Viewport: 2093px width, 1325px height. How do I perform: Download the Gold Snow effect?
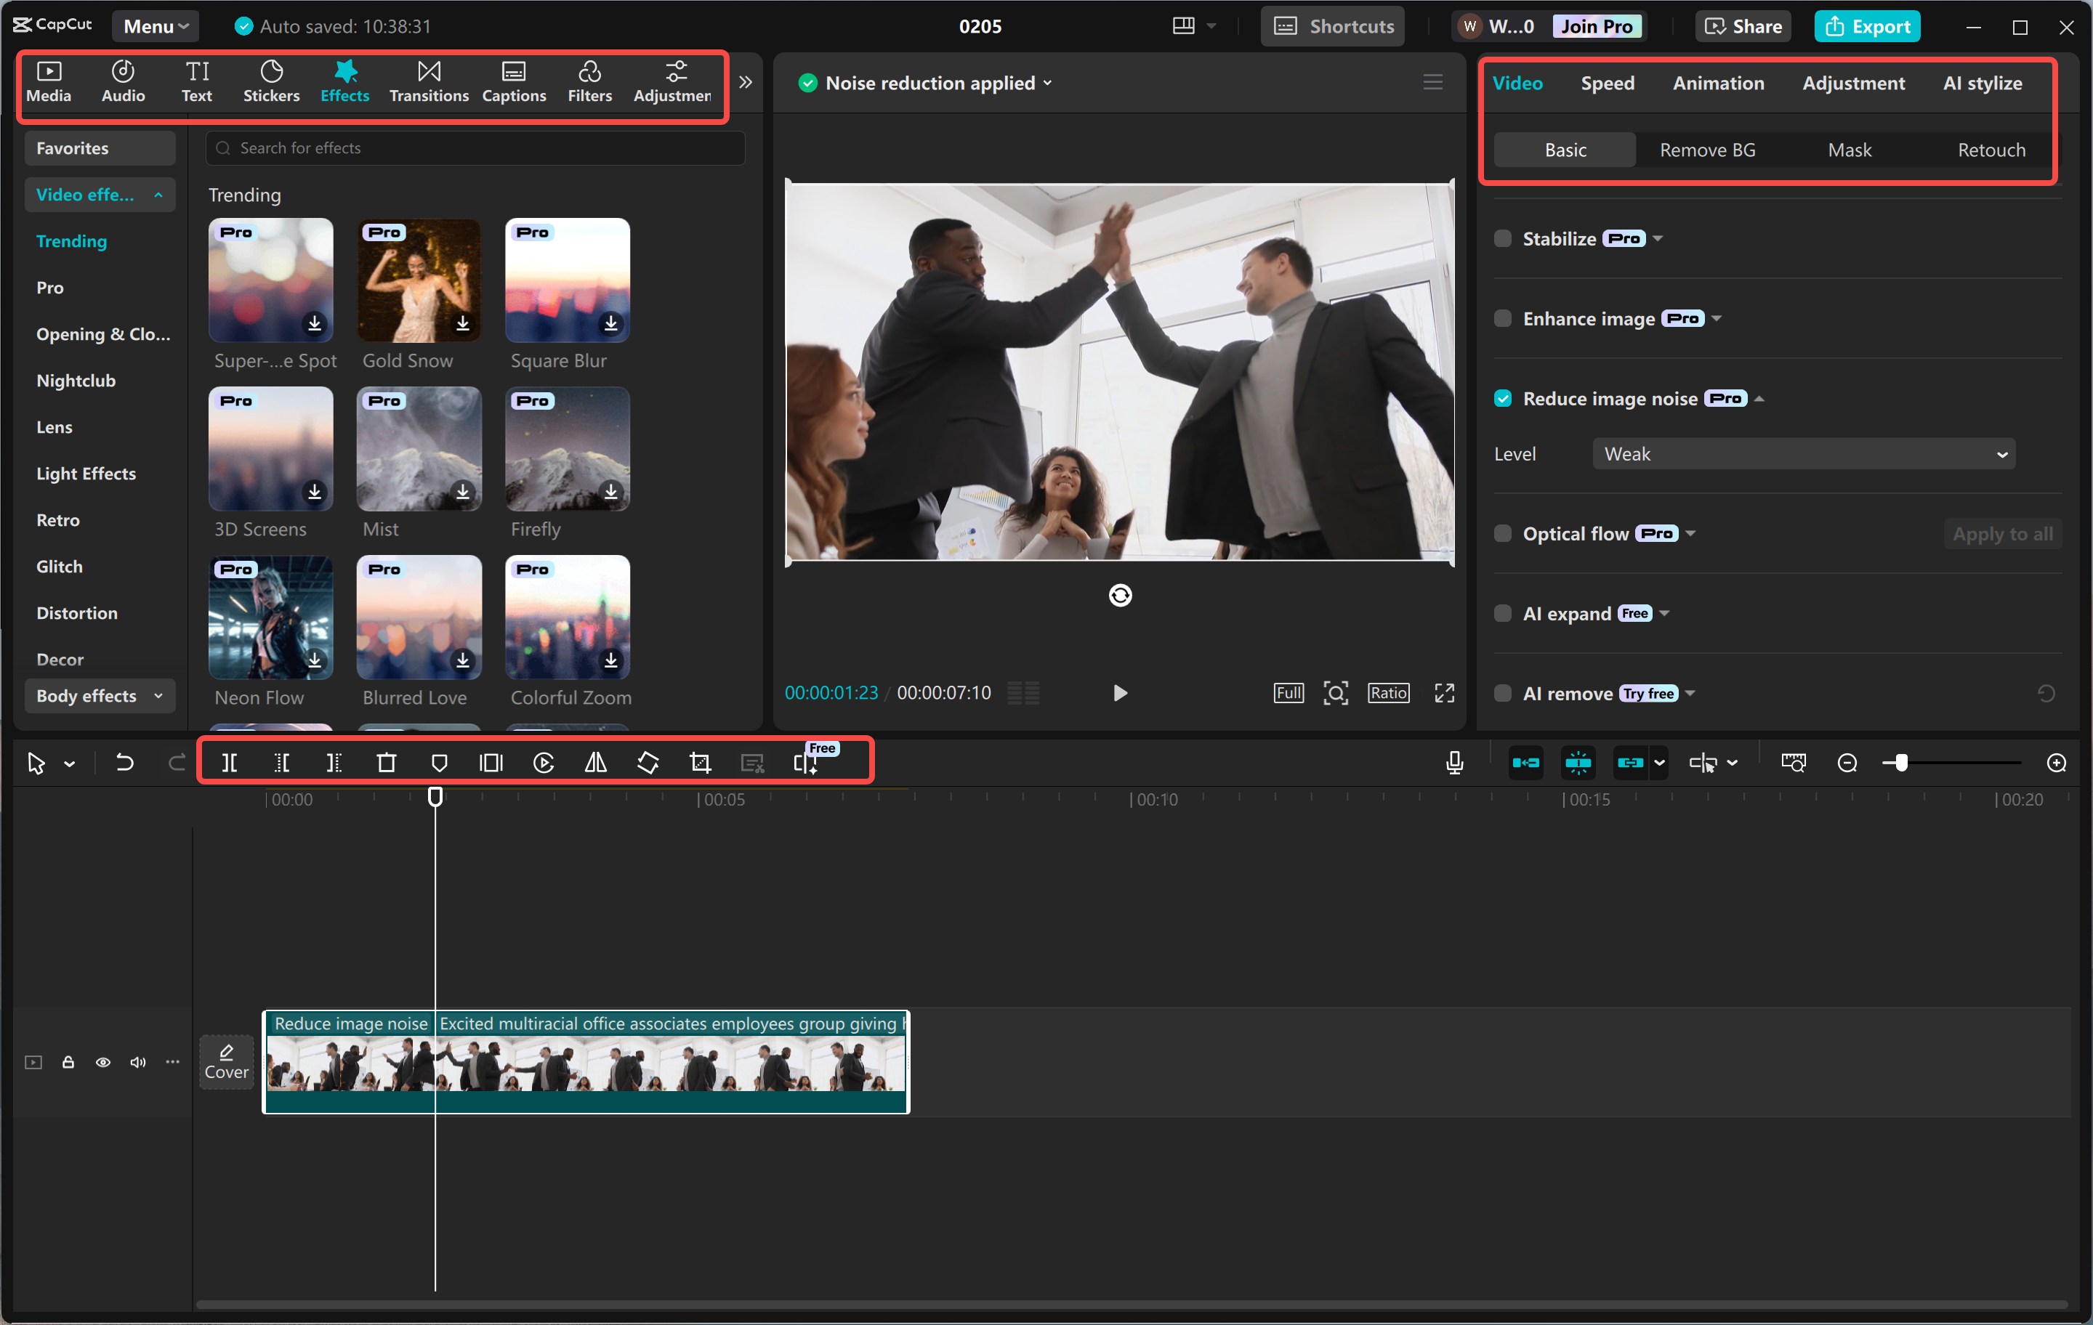coord(462,323)
